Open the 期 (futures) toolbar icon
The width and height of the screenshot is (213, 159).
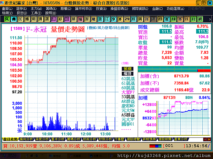(34, 19)
